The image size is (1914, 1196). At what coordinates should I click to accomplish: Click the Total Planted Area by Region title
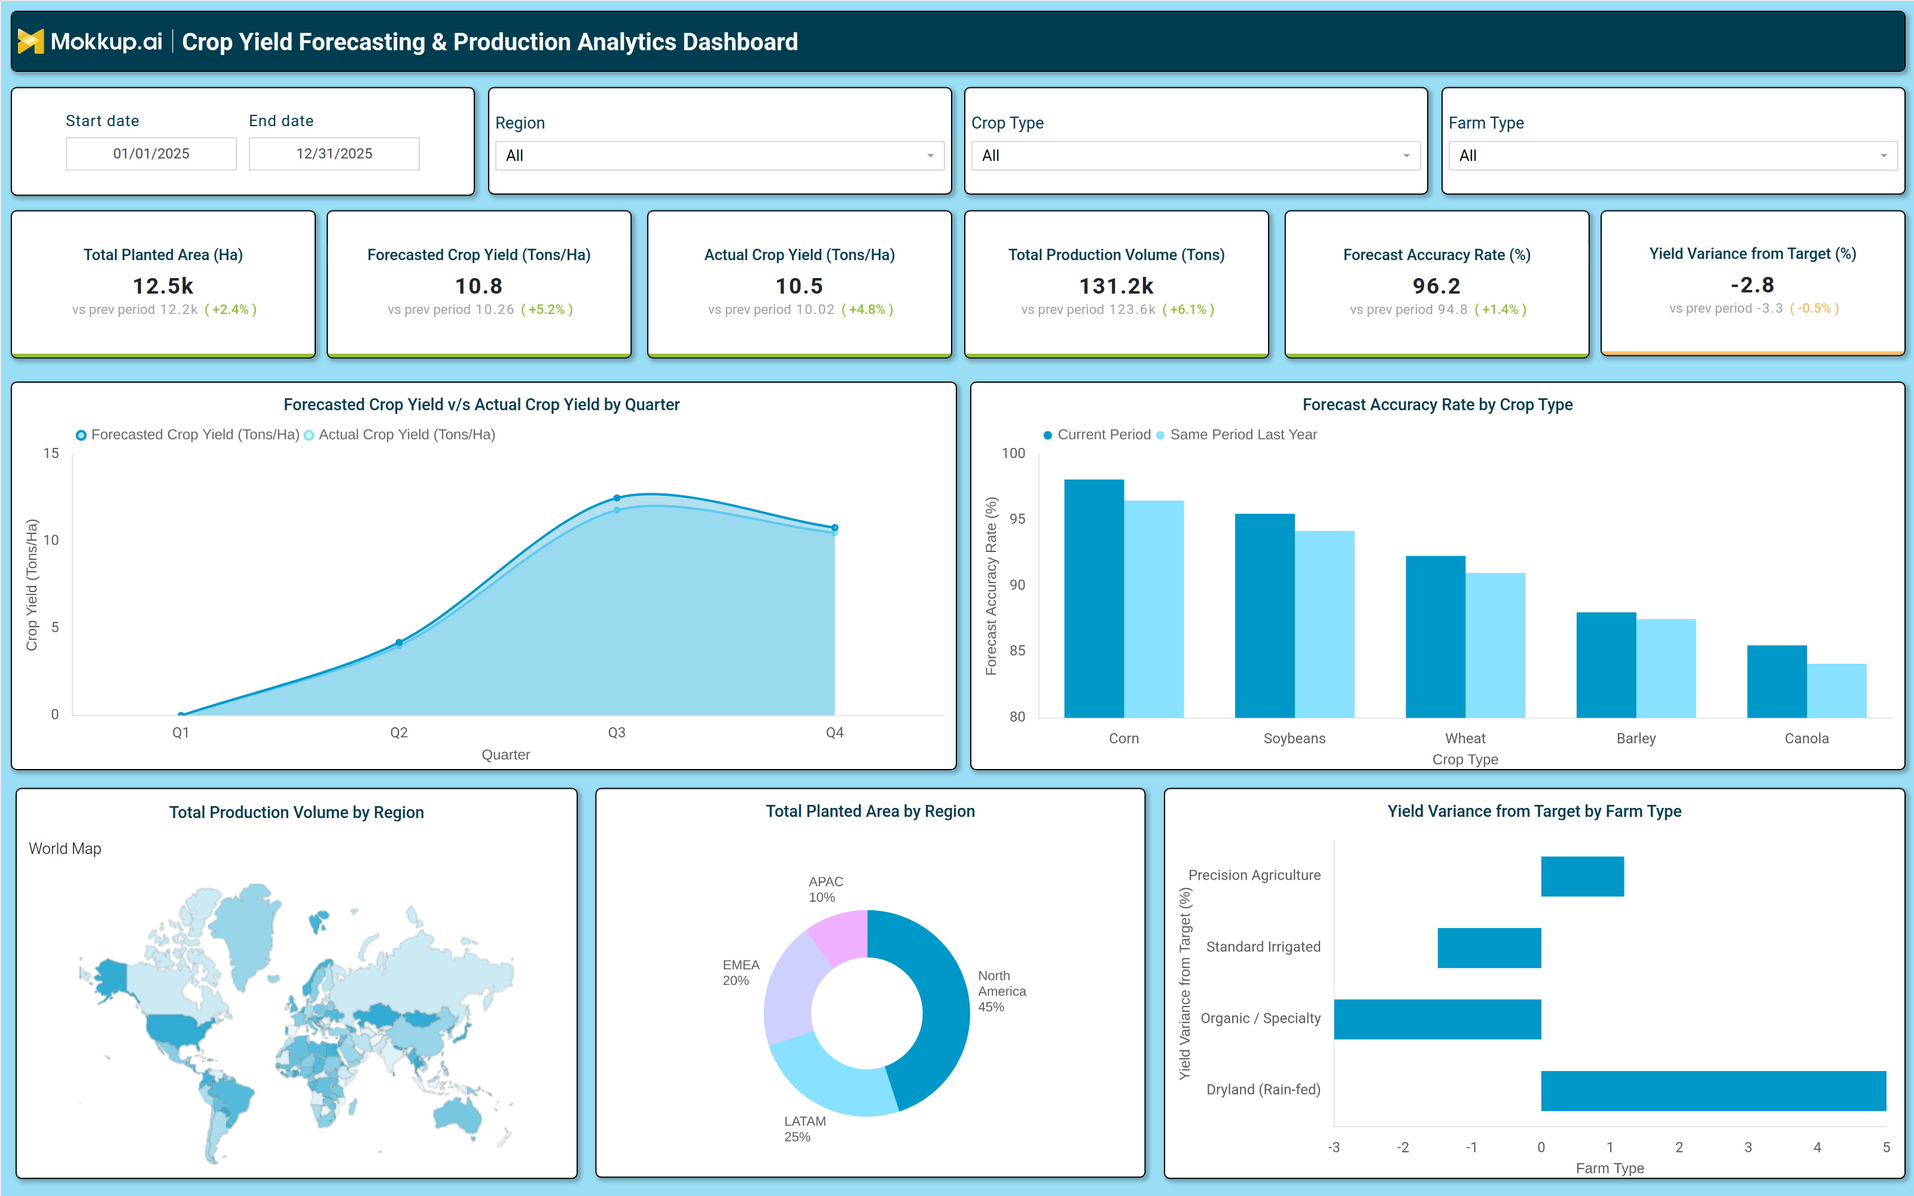[x=870, y=811]
